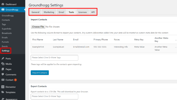Click the Email column header in table
The image size is (177, 100).
(x=76, y=40)
